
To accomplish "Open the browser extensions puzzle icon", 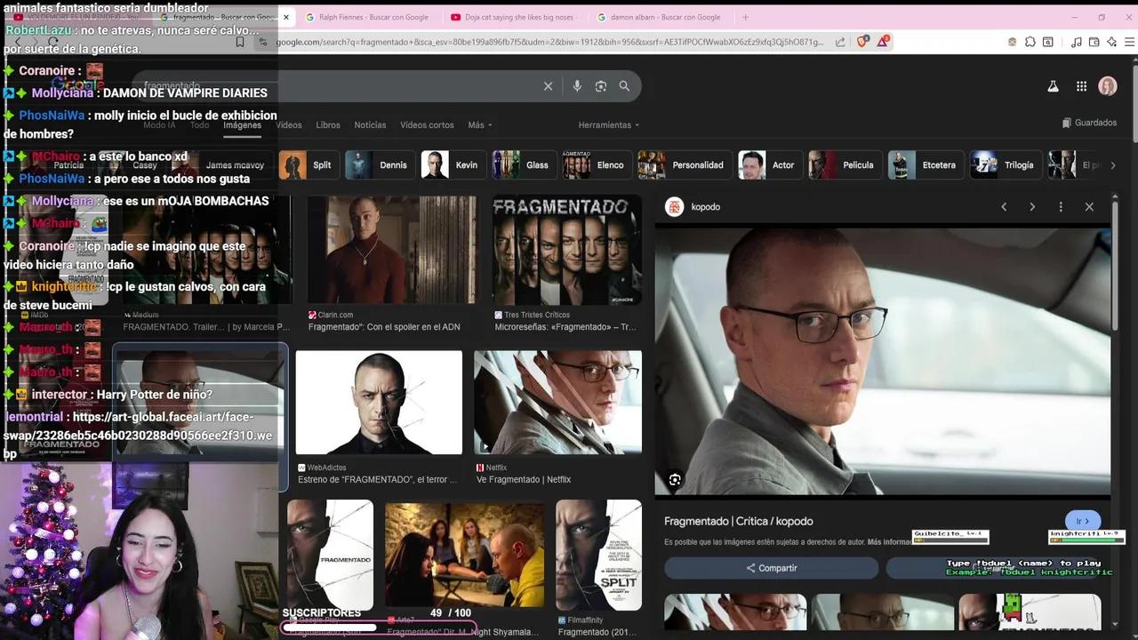I will coord(1030,42).
